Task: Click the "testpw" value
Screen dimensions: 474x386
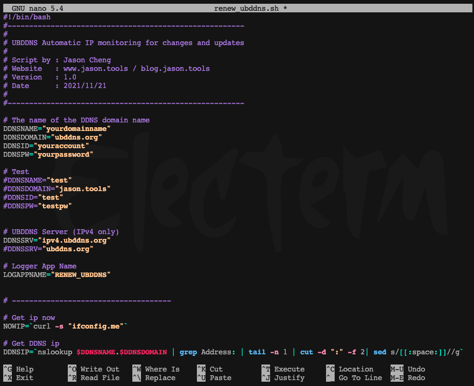Action: 55,206
